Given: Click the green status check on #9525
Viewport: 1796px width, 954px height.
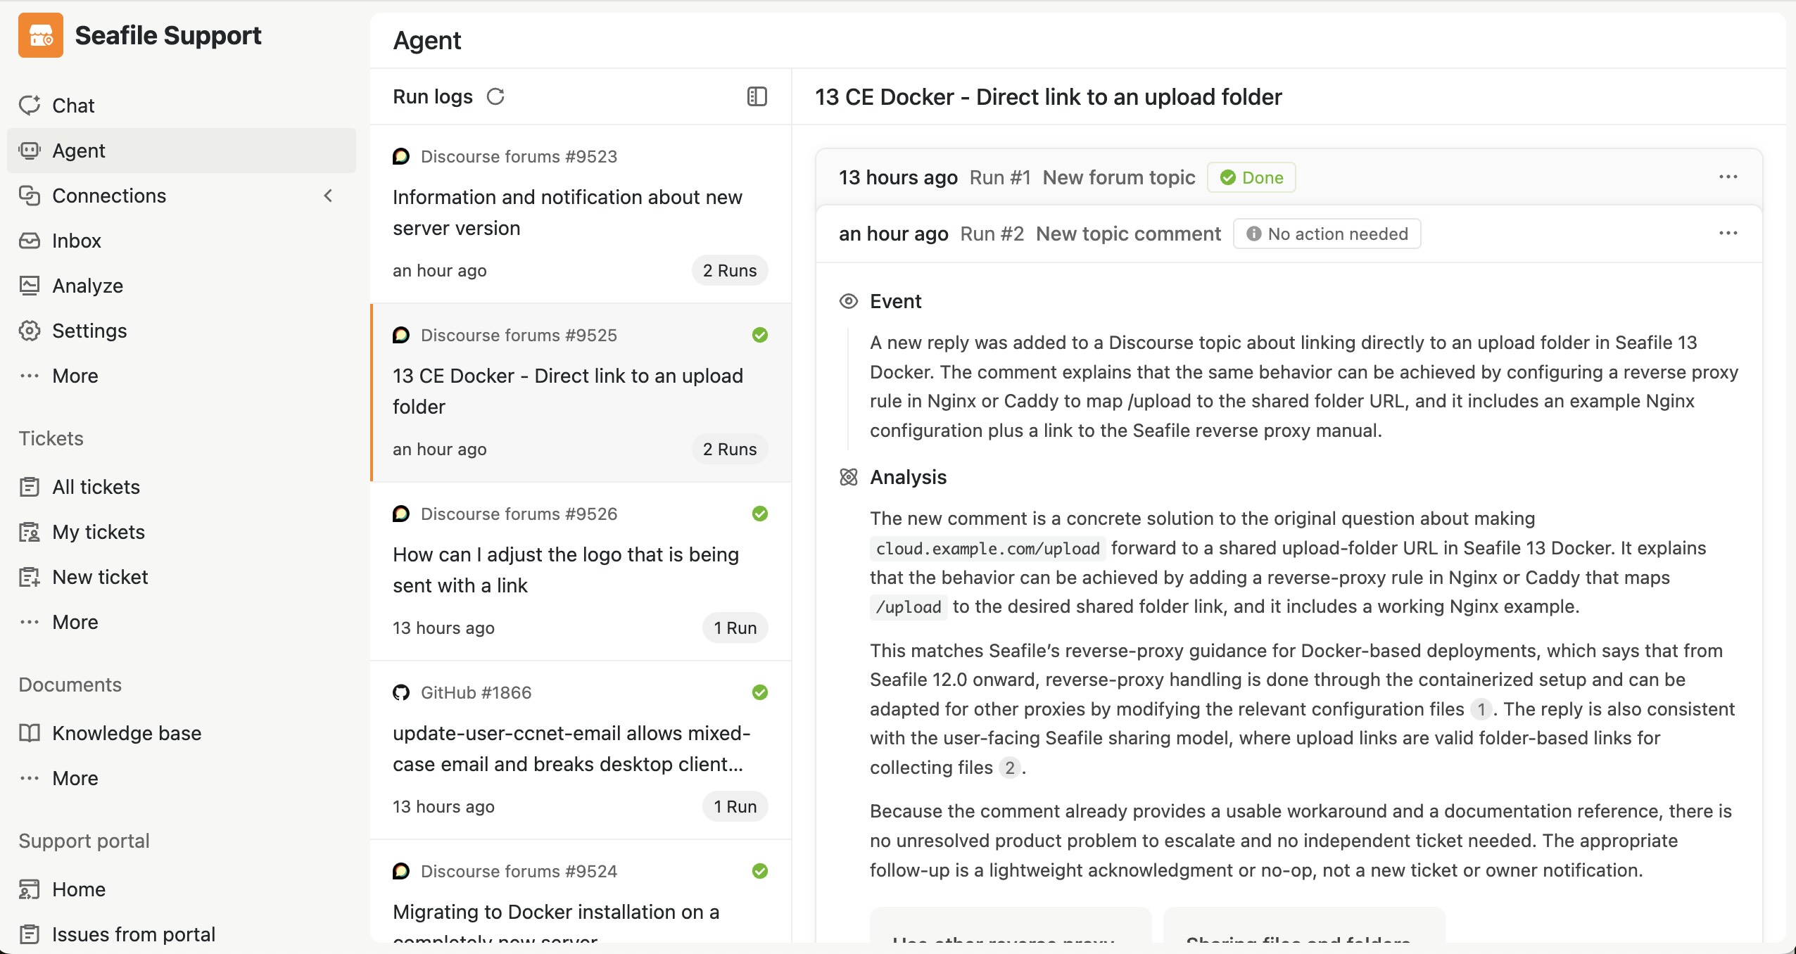Looking at the screenshot, I should [x=760, y=335].
